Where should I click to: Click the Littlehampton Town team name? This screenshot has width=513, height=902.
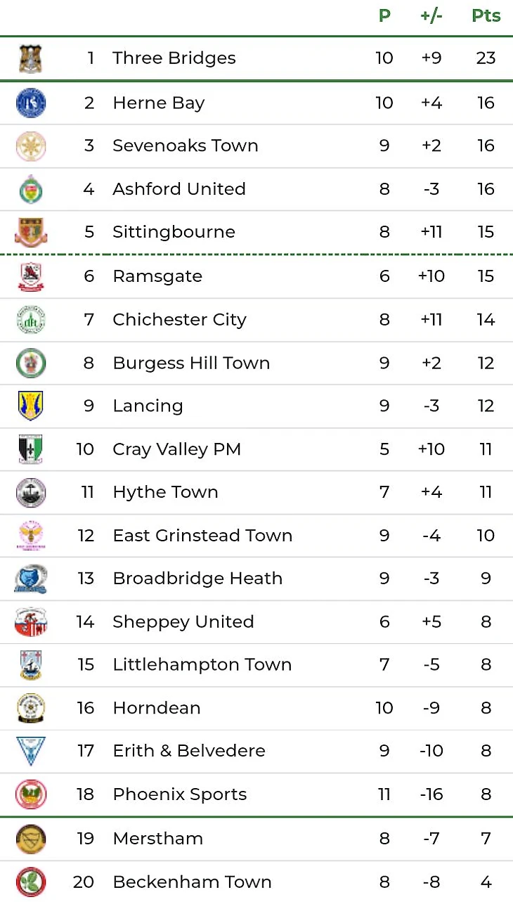[202, 664]
